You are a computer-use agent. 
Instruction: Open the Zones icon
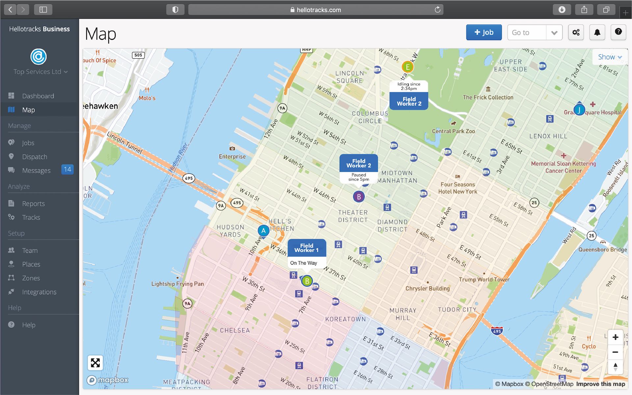(12, 278)
